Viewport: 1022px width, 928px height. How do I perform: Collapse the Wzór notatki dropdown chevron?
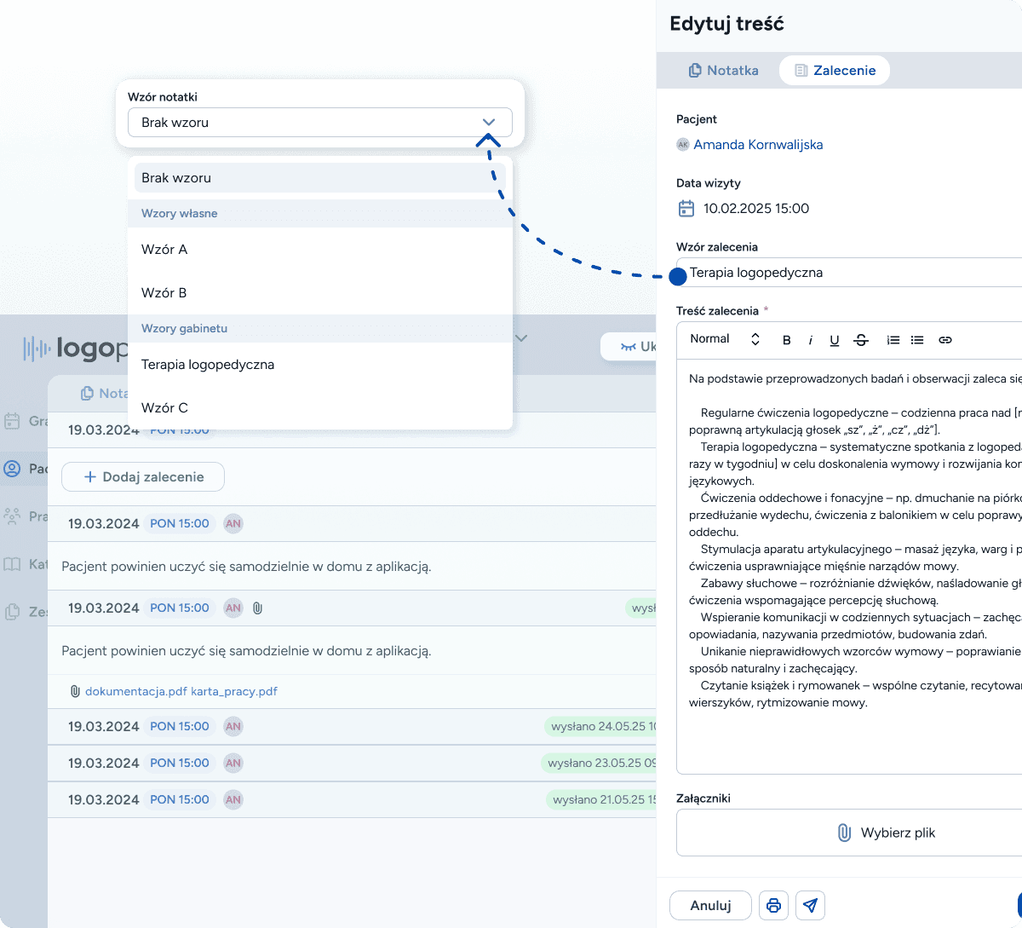click(x=489, y=123)
